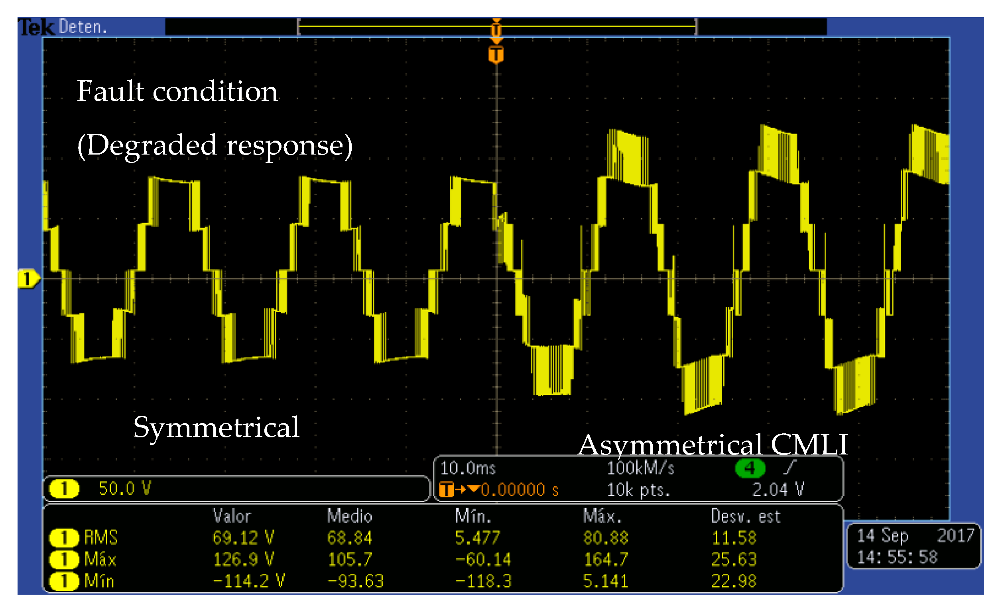Click the RMS value 69.12 V

(x=243, y=538)
